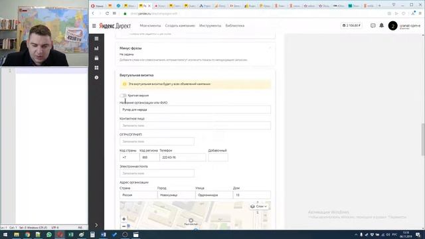Open Word from the taskbar
Image resolution: width=425 pixels, height=239 pixels.
pos(104,234)
